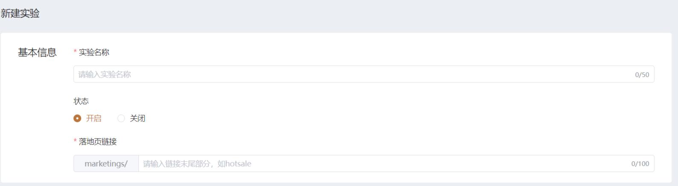This screenshot has height=186, width=678.
Task: Click the 实验名称 field label
Action: pos(94,52)
